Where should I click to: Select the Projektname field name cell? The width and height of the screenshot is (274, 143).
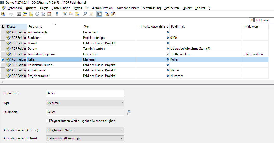pos(55,70)
